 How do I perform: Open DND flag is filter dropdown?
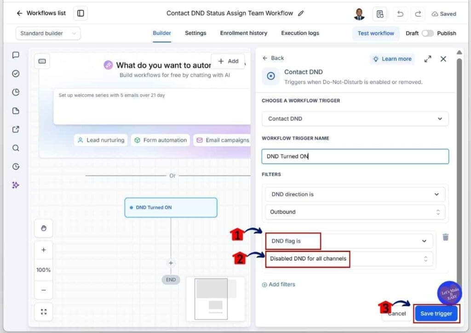349,241
